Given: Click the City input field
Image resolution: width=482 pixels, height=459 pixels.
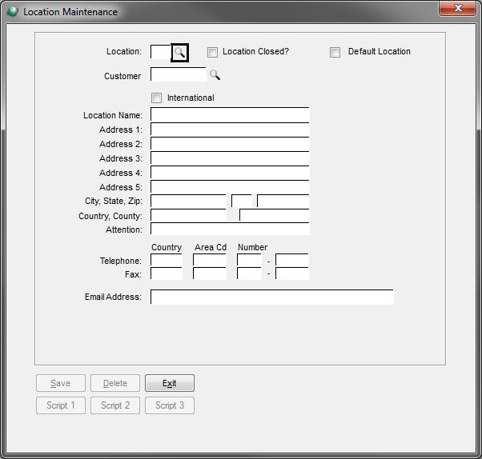Looking at the screenshot, I should point(188,201).
